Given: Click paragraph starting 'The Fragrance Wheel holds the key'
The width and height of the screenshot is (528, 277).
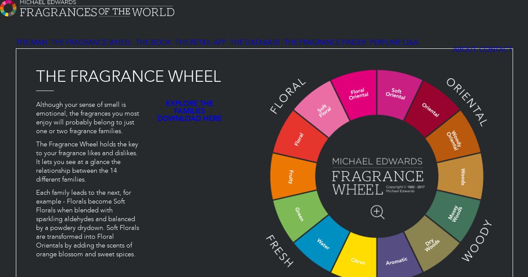Looking at the screenshot, I should pyautogui.click(x=87, y=162).
